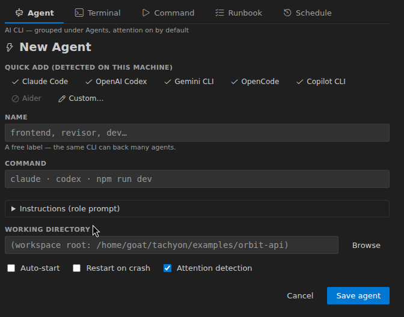This screenshot has height=317, width=404.
Task: Click the checkmark icon next to OpenCode
Action: 234,82
